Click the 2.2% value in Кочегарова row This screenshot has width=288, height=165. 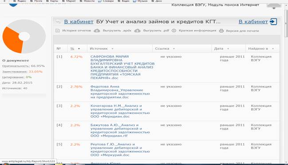pos(75,106)
